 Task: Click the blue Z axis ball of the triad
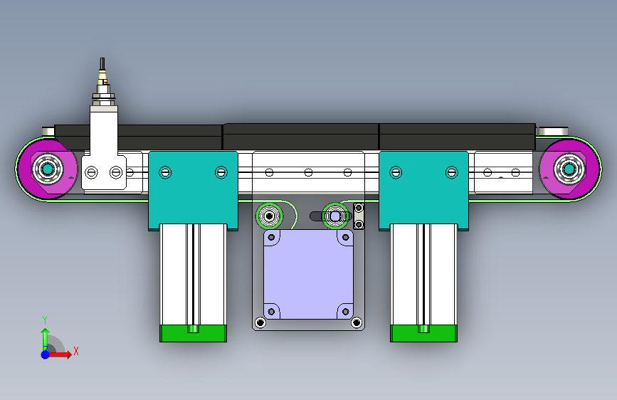(45, 354)
